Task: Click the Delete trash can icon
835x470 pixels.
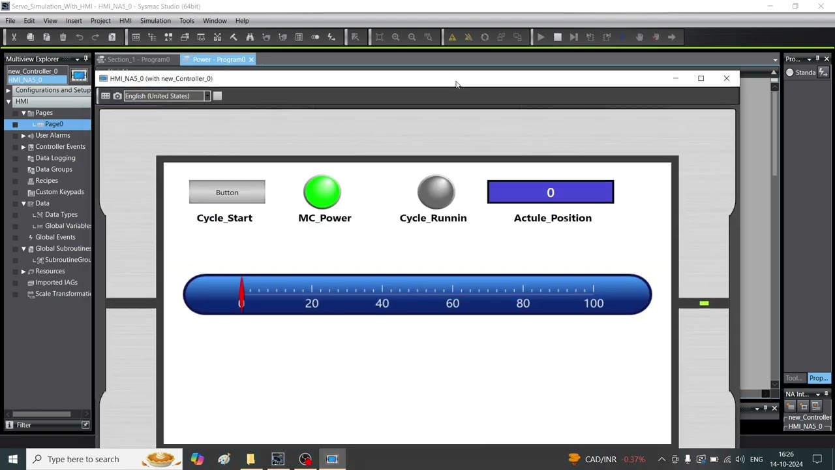Action: coord(63,37)
